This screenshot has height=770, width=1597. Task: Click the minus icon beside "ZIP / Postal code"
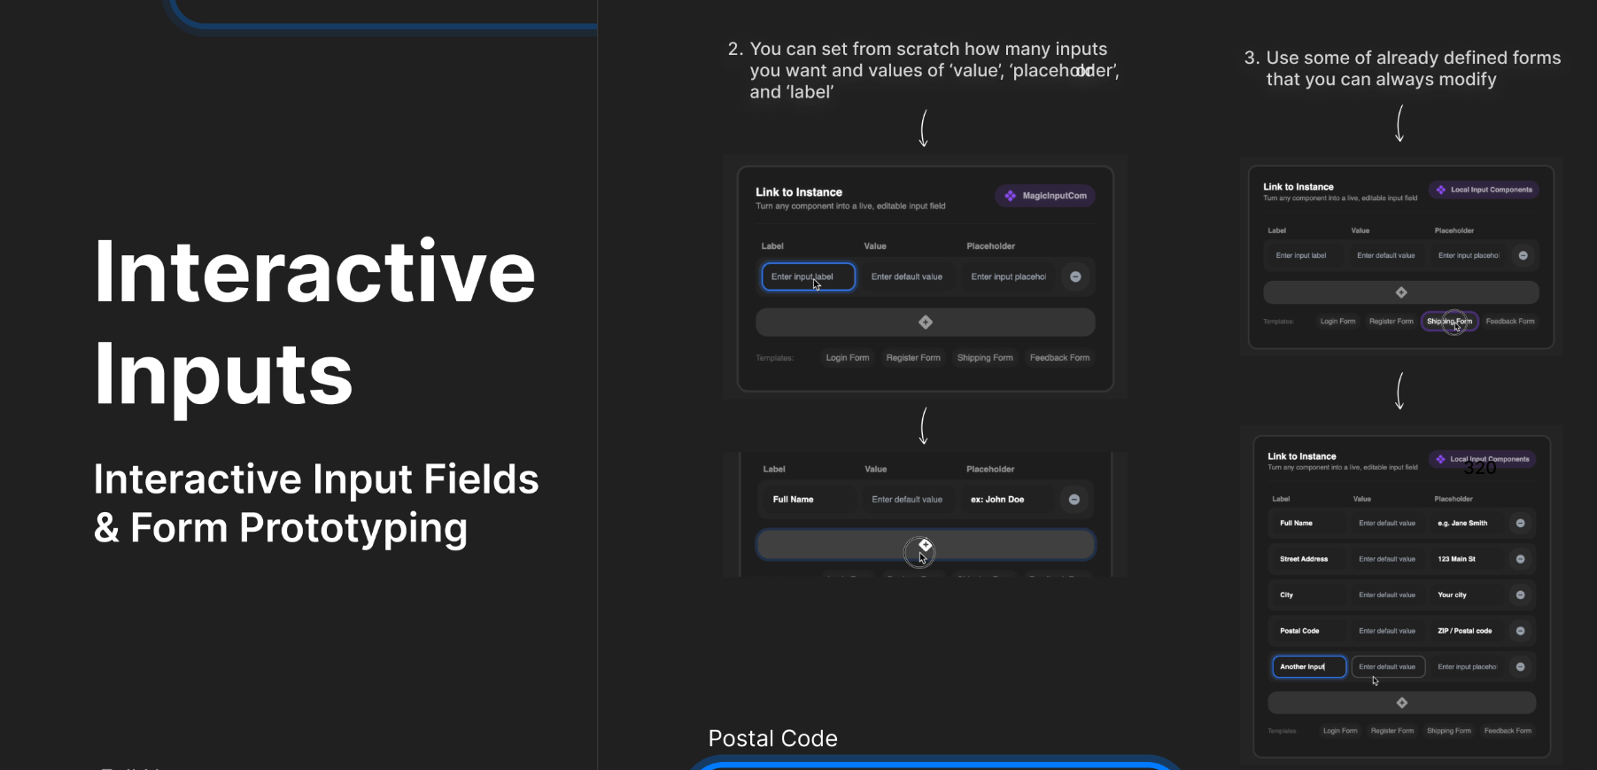tap(1520, 631)
